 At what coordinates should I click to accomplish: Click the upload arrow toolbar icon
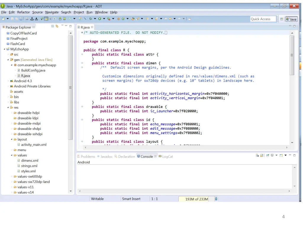pyautogui.click(x=32, y=19)
